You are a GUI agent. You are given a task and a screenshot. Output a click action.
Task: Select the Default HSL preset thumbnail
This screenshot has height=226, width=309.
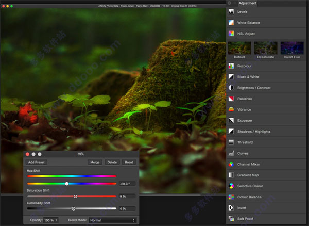tap(239, 48)
